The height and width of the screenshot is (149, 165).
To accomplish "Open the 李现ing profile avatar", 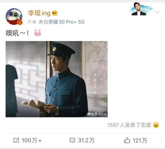I will click(x=14, y=16).
